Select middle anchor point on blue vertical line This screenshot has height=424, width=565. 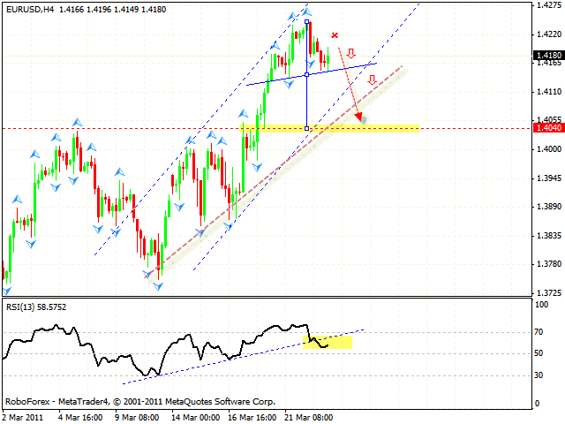coord(306,74)
